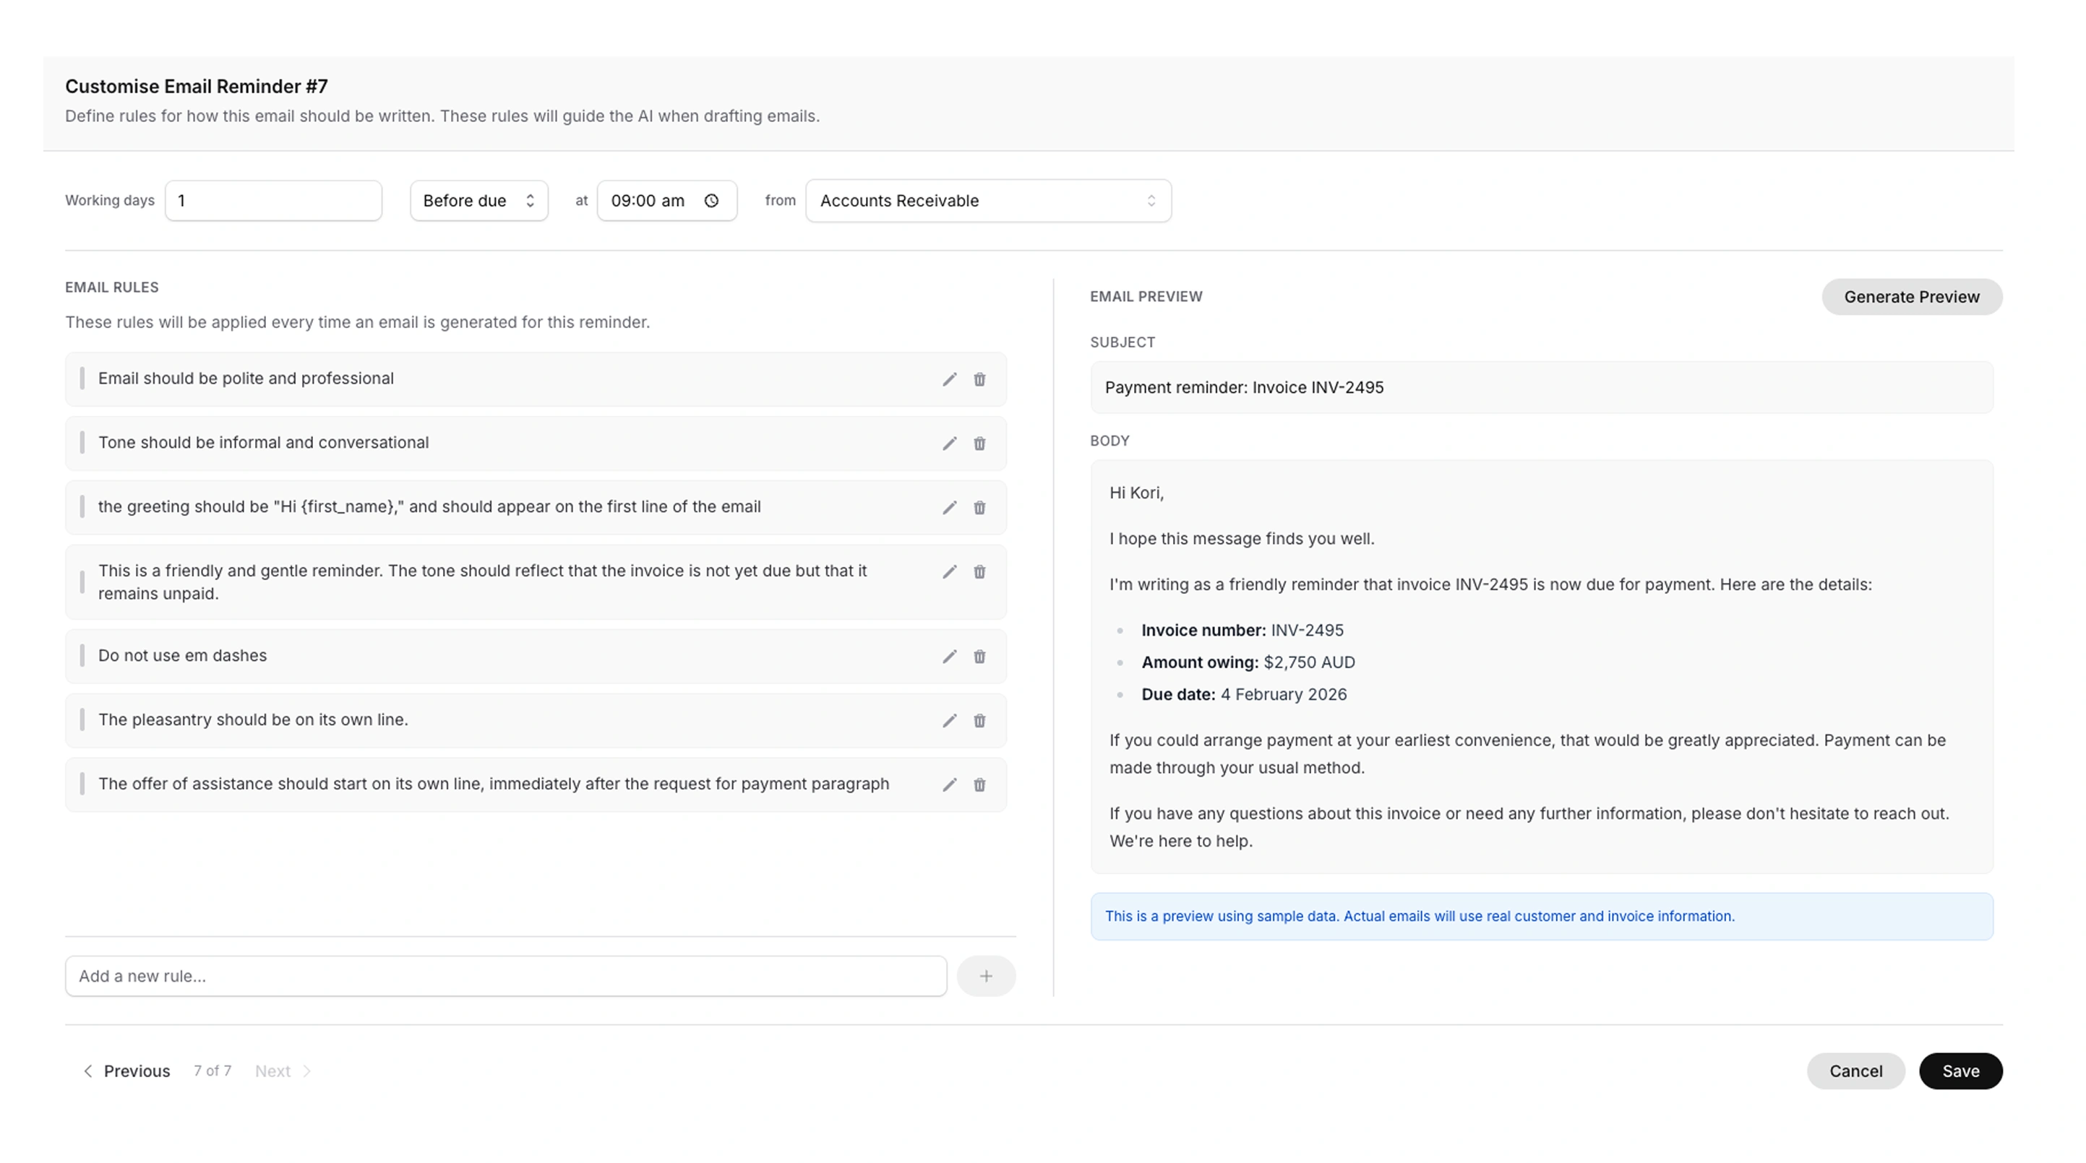The width and height of the screenshot is (2086, 1163).
Task: Edit the "Email should be polite and professional" rule
Action: point(949,379)
